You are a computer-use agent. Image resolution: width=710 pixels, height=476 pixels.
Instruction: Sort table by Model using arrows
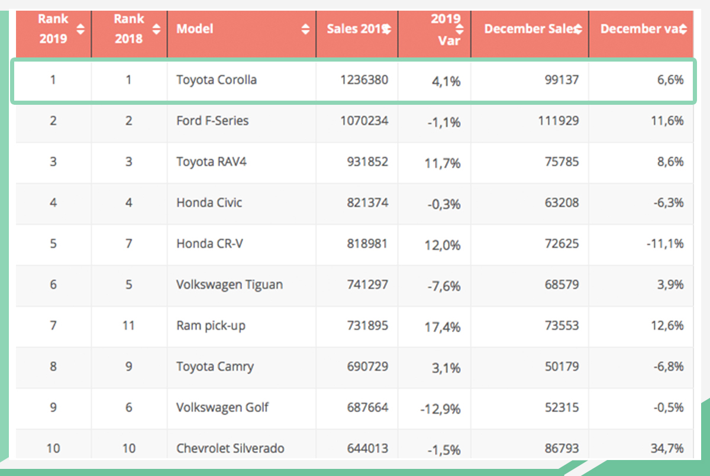coord(305,29)
